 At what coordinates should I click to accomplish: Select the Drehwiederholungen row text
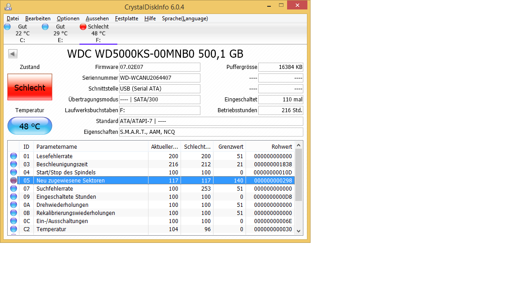coord(62,205)
